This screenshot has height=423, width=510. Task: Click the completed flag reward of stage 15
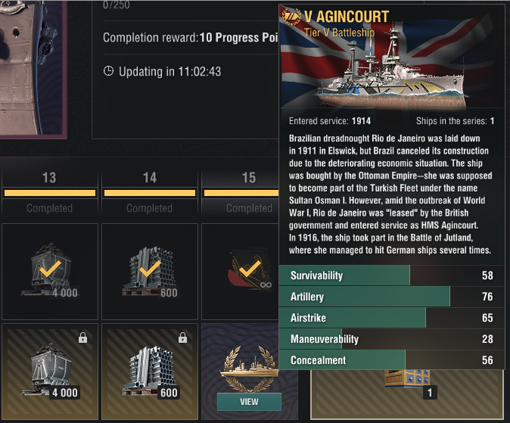(x=240, y=272)
